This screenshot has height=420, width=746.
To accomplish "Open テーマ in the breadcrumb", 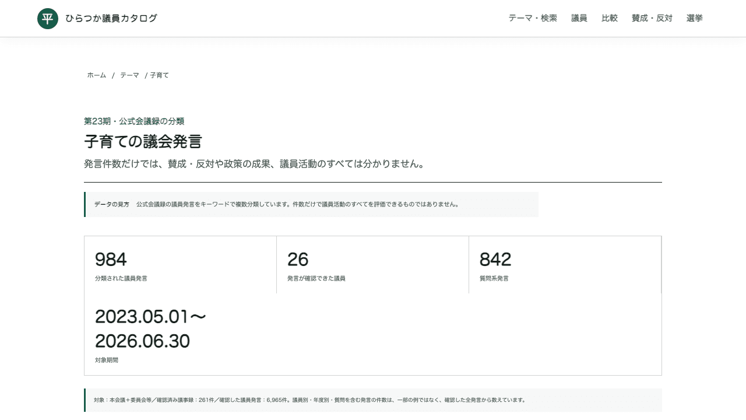I will click(x=129, y=75).
